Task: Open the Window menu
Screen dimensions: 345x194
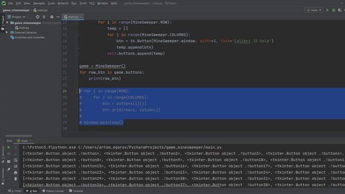Action: [102, 3]
